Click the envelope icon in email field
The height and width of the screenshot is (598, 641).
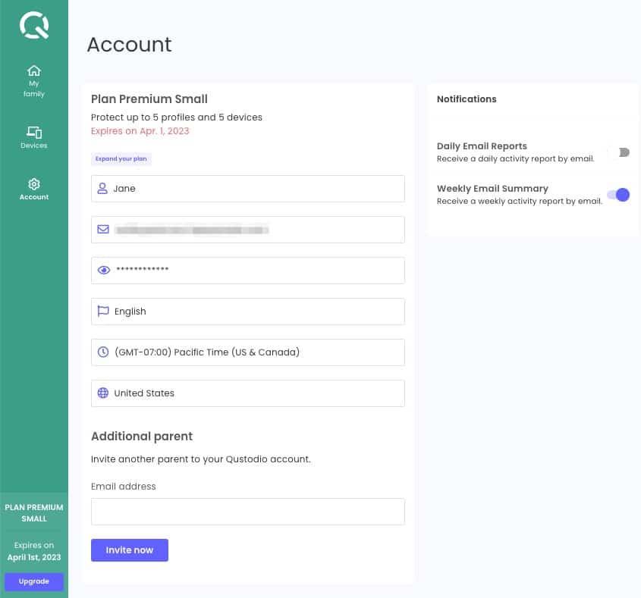point(103,229)
